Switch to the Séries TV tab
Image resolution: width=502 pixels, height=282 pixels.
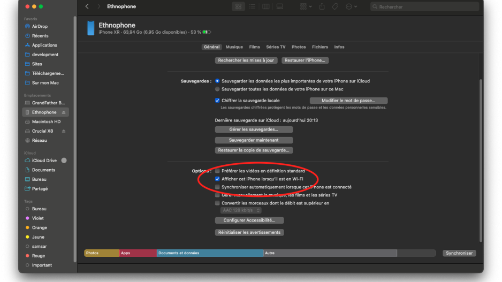click(276, 47)
